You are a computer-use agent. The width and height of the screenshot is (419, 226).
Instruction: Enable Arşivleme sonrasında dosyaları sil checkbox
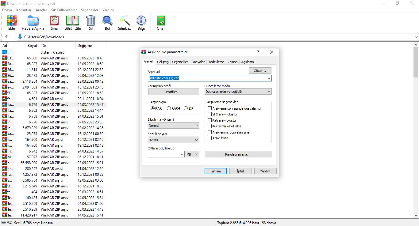tap(210, 108)
